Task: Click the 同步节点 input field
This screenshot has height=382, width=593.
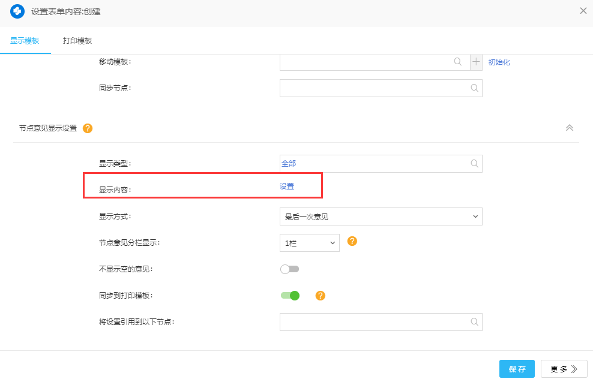Action: [x=373, y=88]
